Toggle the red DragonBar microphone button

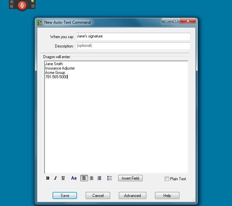(x=22, y=5)
